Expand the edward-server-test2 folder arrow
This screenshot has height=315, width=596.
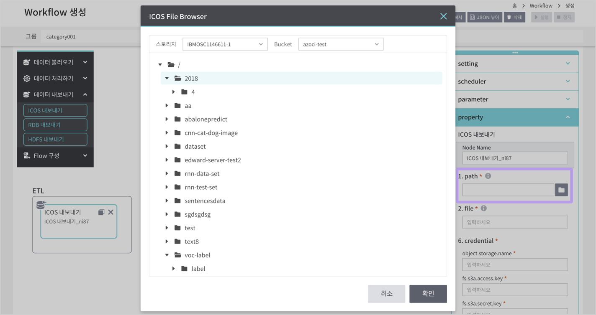coord(167,160)
